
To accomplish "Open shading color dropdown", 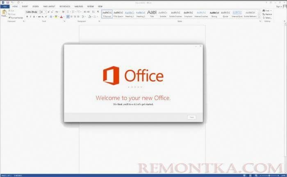I will coord(92,17).
